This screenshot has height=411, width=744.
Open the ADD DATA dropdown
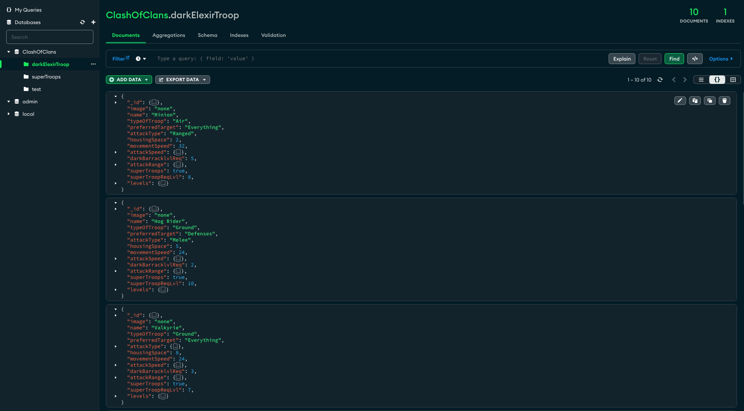(x=129, y=80)
